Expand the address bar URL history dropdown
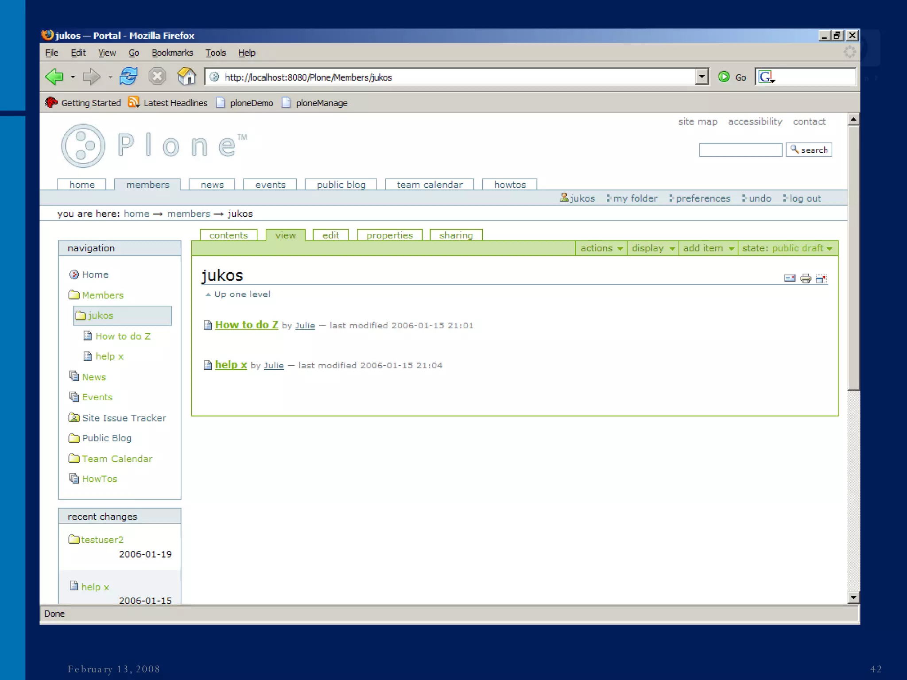Image resolution: width=907 pixels, height=680 pixels. pos(702,77)
